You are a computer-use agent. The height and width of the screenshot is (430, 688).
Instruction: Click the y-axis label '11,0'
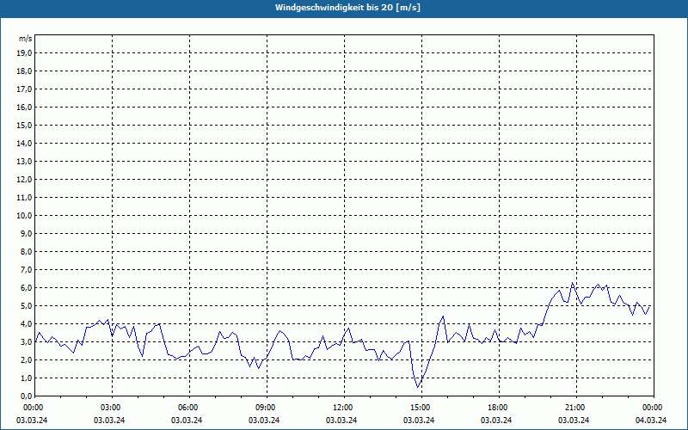tap(25, 198)
